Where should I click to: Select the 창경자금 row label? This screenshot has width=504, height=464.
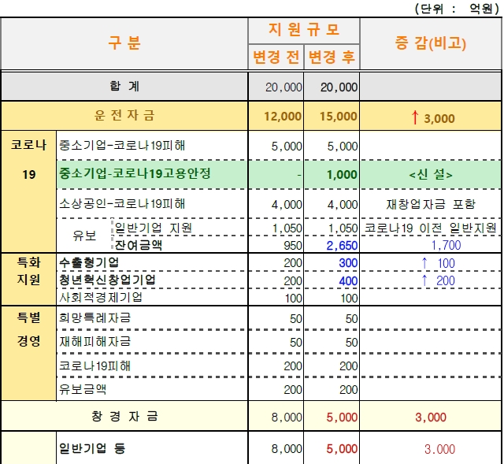(124, 417)
